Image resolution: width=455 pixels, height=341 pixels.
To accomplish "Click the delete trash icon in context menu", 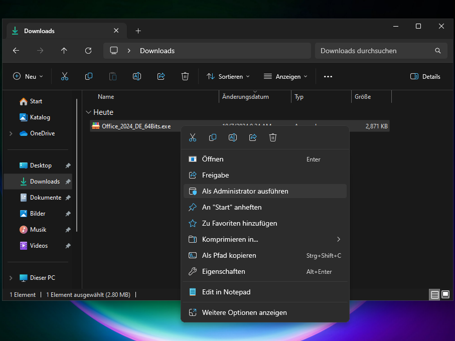I will click(273, 137).
